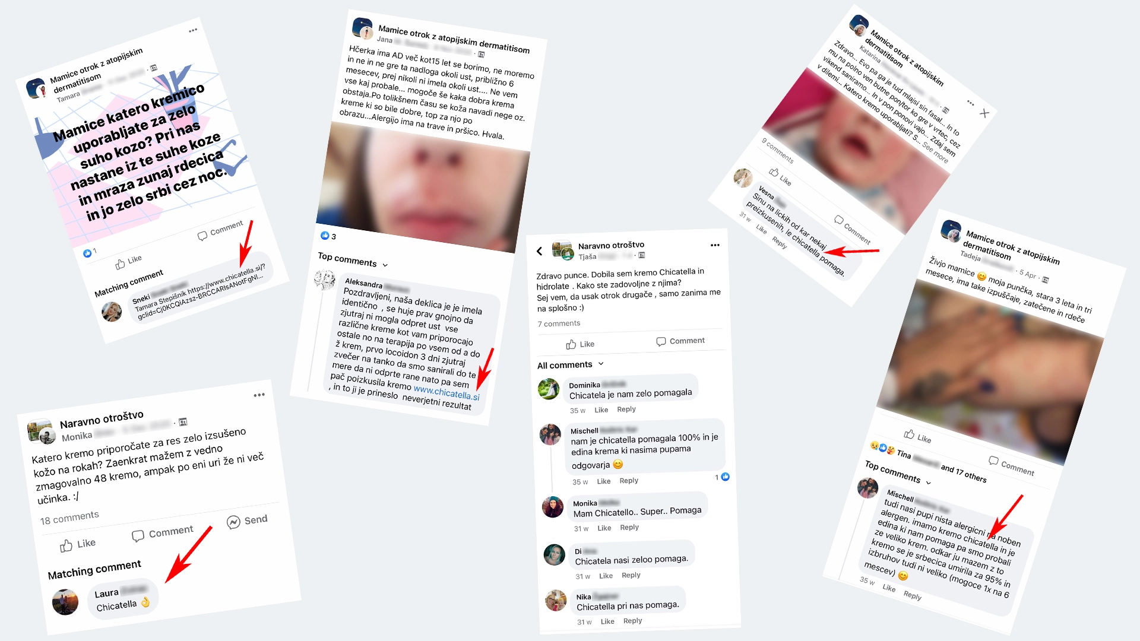
Task: Expand Top comments dropdown under Tadeja's post
Action: 929,483
